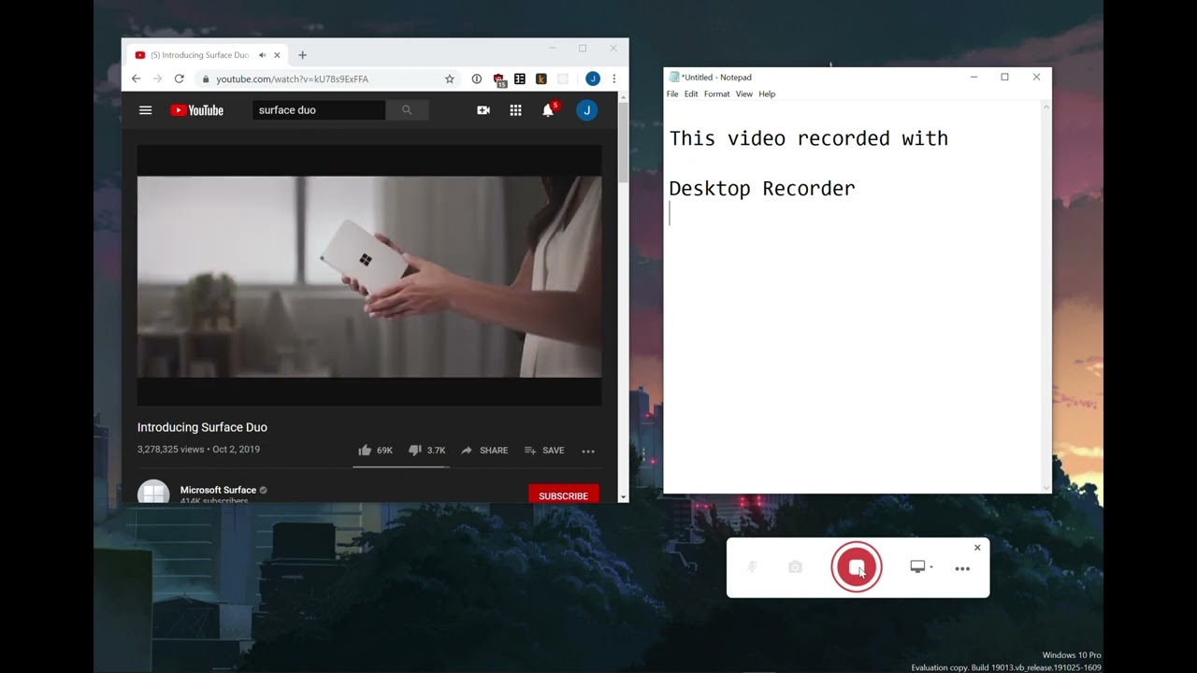Mute tab via speaker icon on Chrome tab

pos(263,55)
